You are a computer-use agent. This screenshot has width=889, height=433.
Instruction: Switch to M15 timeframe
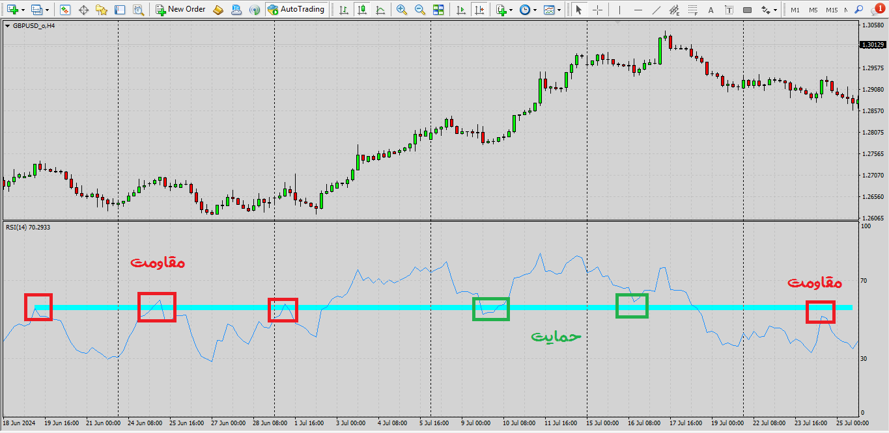(832, 10)
